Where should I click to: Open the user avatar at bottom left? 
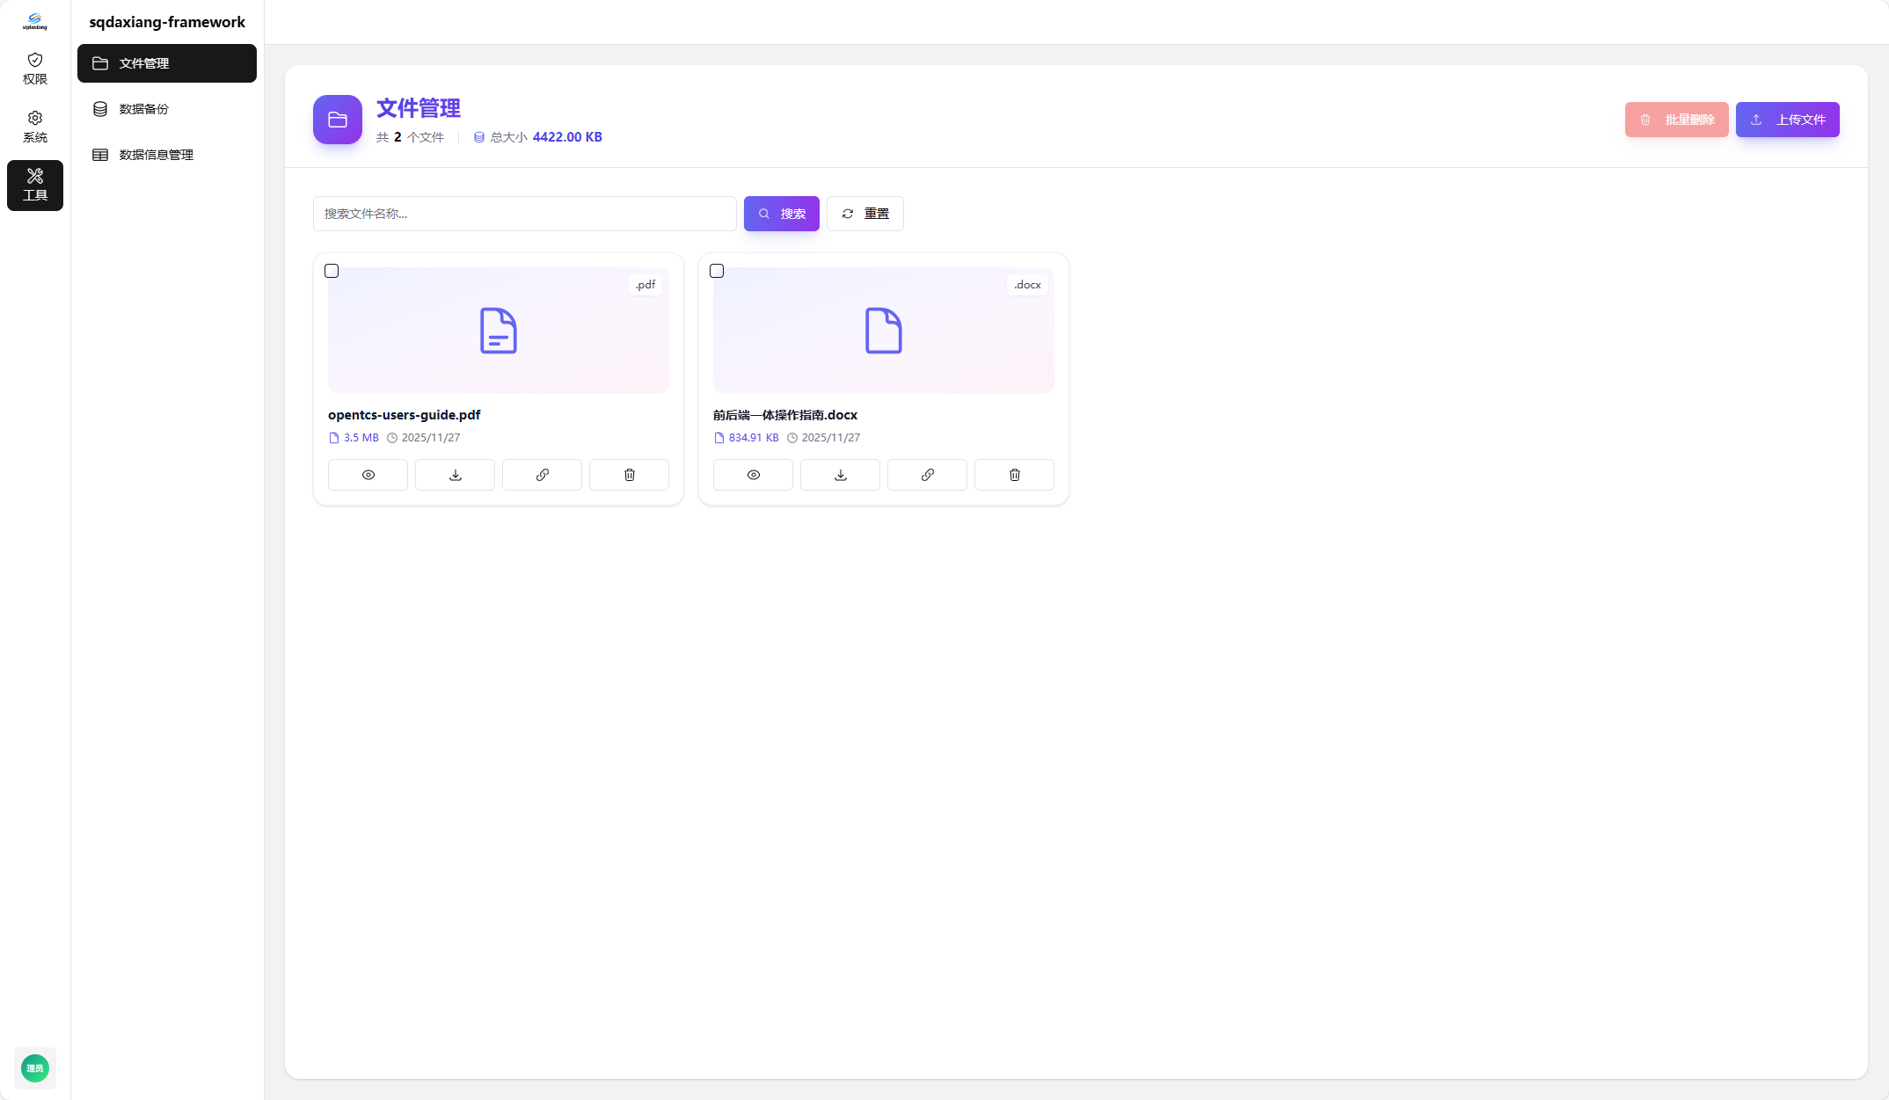(x=35, y=1067)
